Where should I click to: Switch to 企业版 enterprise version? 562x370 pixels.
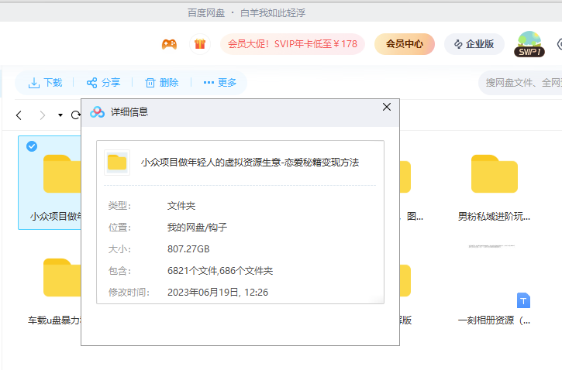tap(474, 44)
